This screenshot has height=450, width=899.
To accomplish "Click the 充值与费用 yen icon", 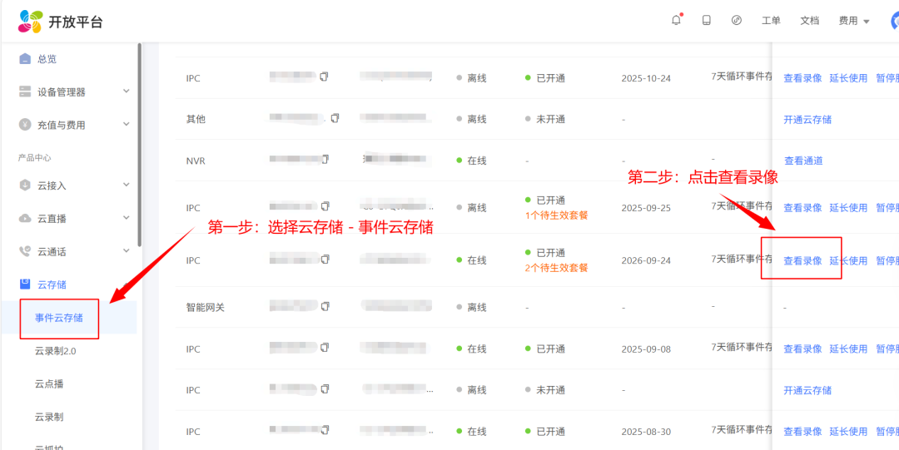I will click(x=25, y=125).
